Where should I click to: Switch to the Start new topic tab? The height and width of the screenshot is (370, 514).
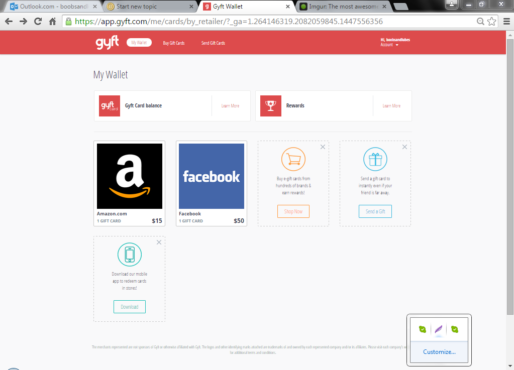tap(149, 7)
